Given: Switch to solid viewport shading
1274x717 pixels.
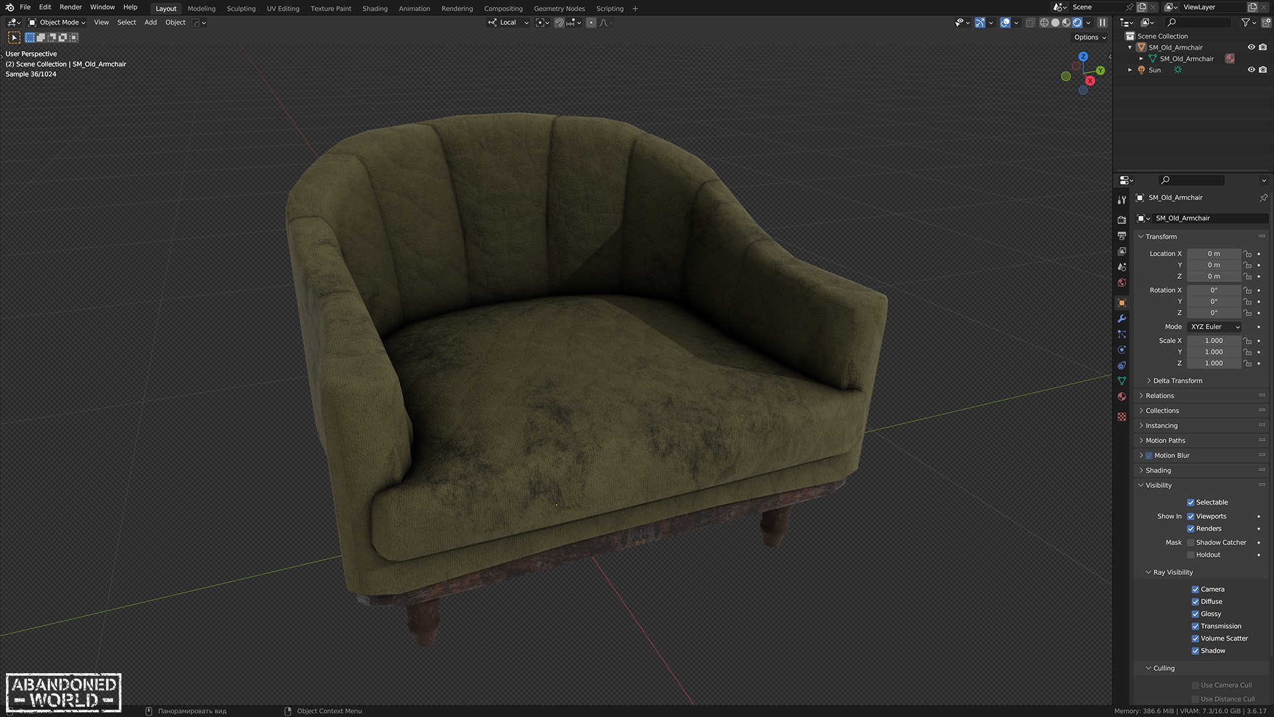Looking at the screenshot, I should (x=1055, y=23).
